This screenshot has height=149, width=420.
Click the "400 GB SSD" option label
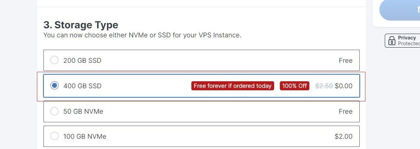[x=82, y=86]
